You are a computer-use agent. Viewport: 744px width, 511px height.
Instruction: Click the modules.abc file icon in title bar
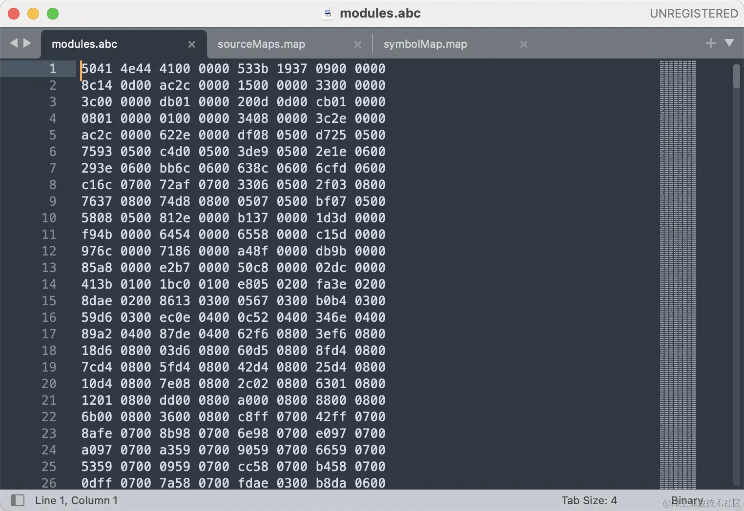point(328,13)
